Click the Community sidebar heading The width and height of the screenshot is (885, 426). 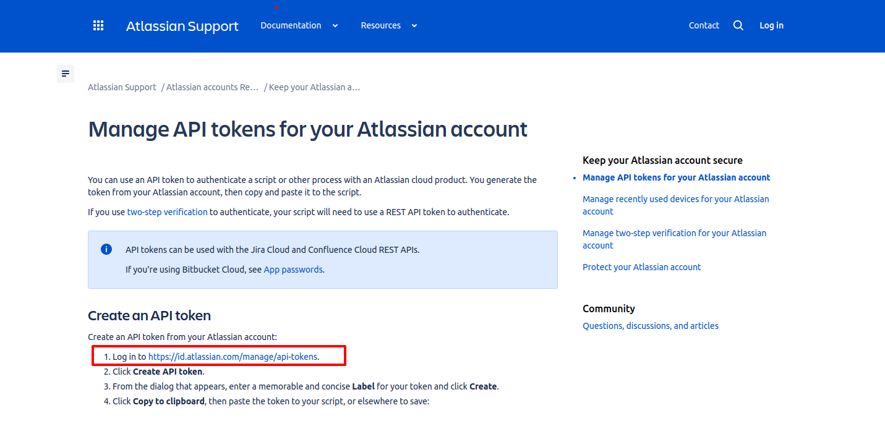(x=609, y=309)
